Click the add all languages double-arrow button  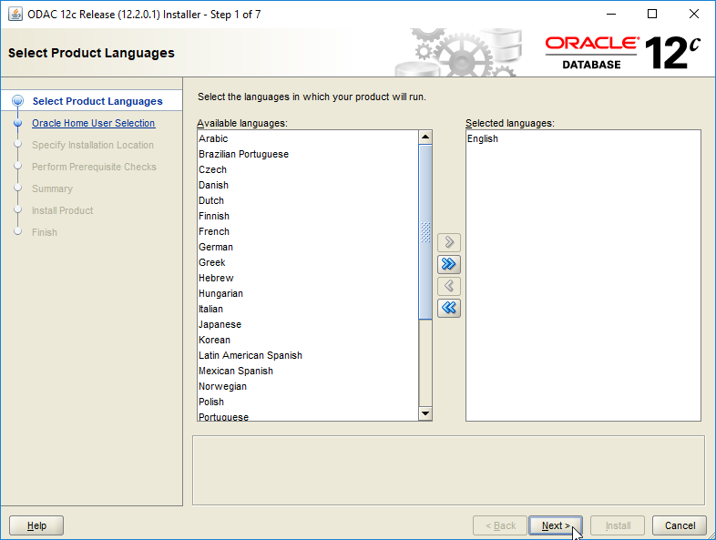(x=449, y=264)
